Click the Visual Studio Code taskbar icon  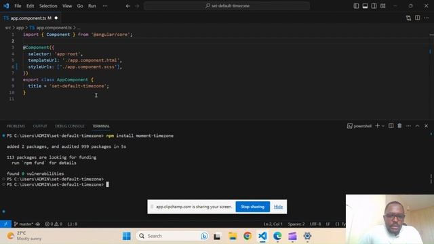coord(262,236)
